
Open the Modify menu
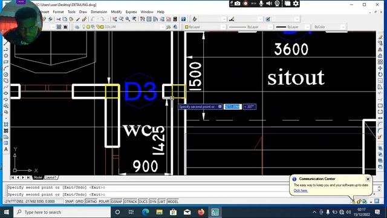click(116, 12)
